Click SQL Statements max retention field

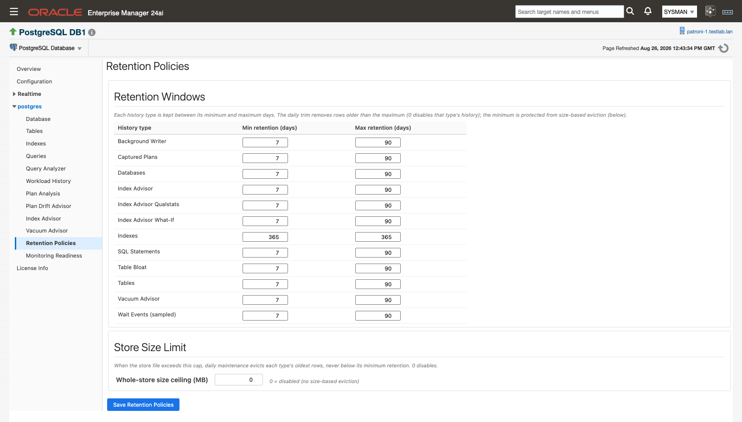point(378,253)
